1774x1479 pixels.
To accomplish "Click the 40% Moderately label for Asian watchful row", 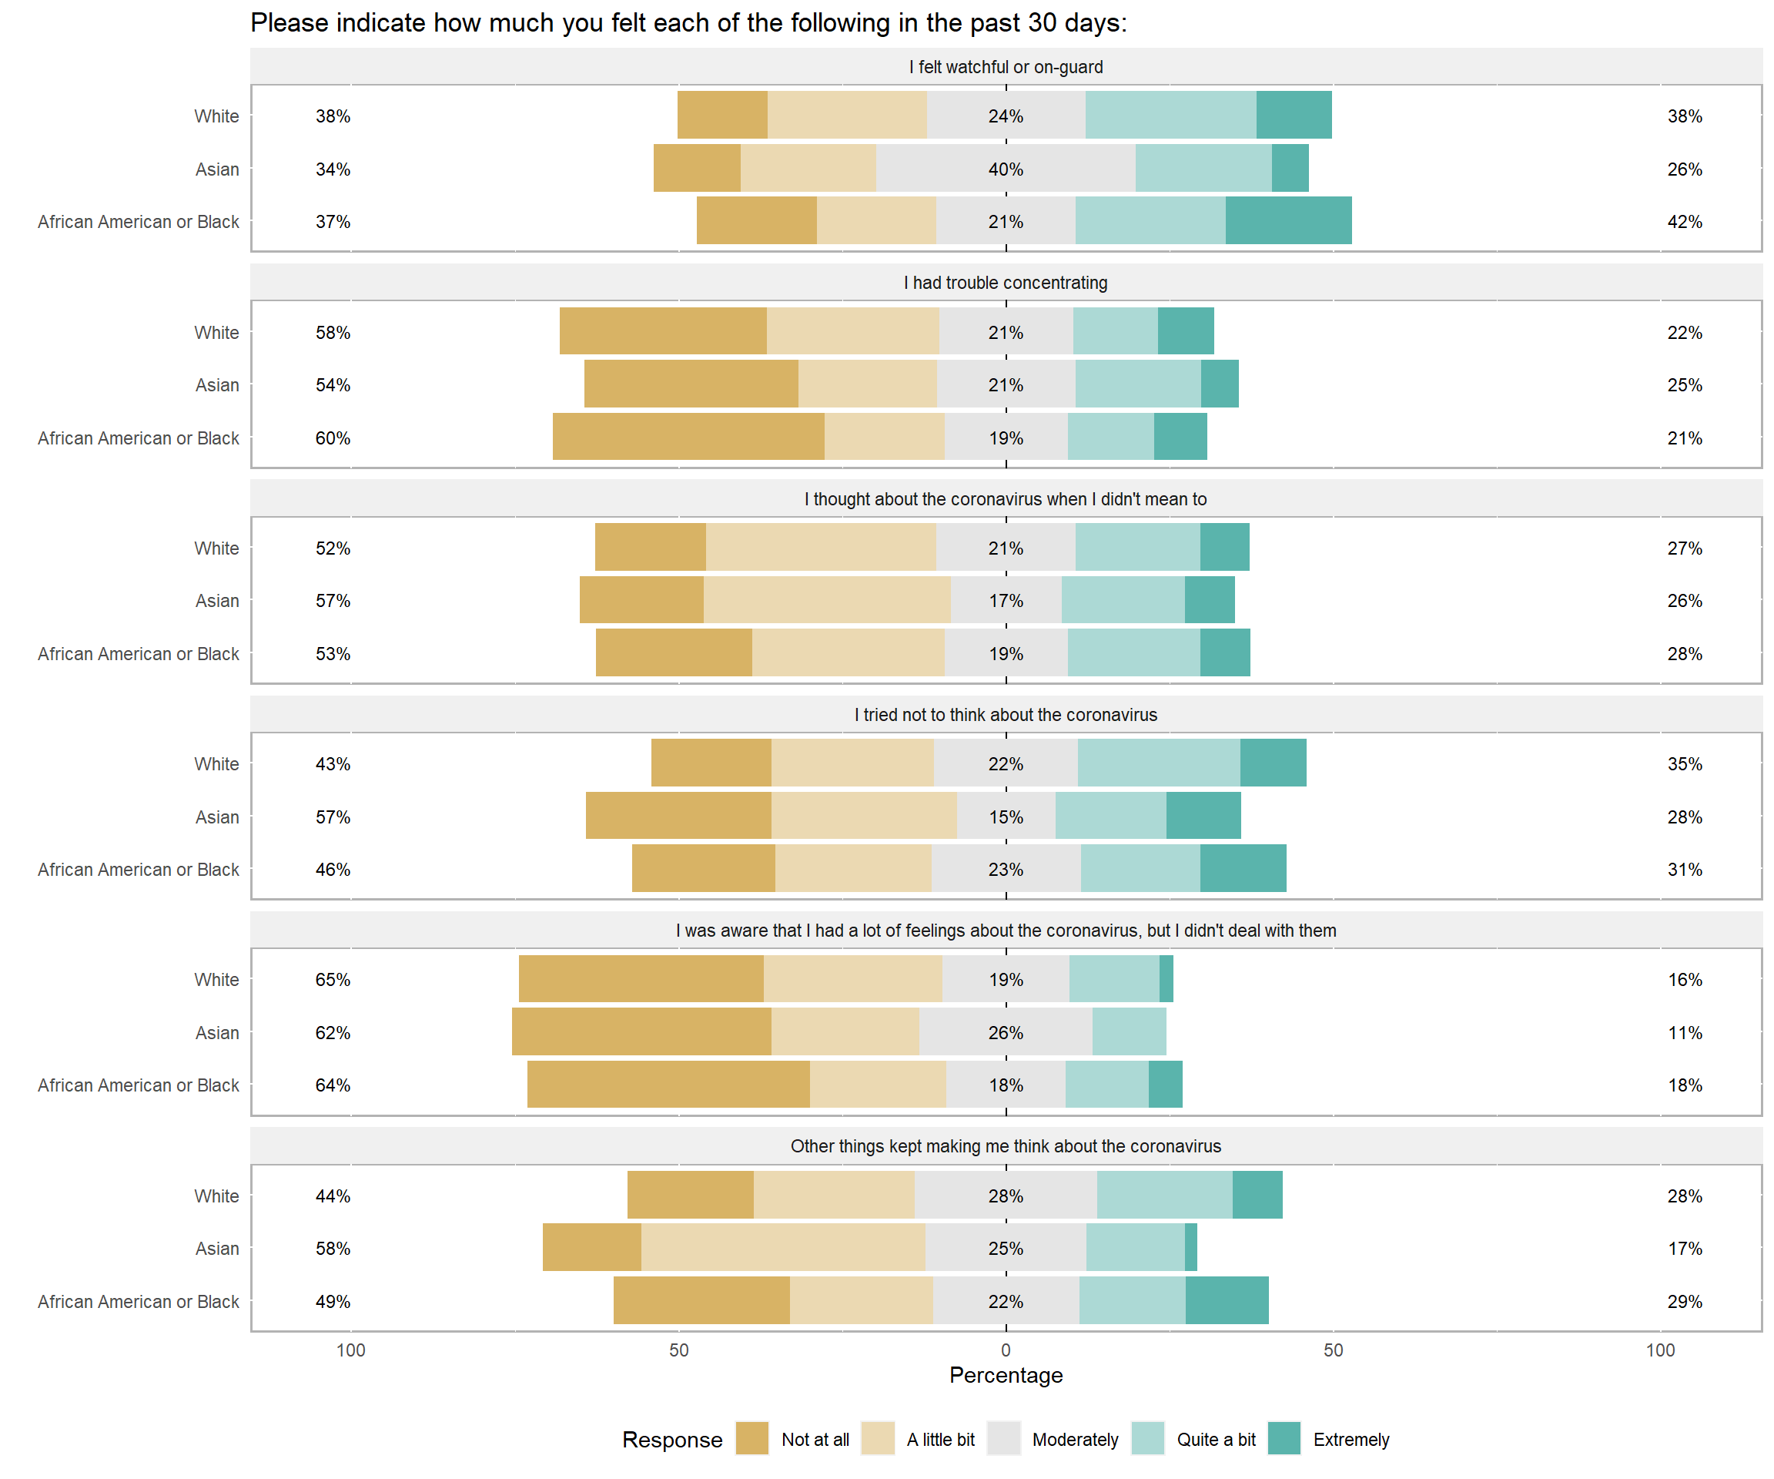I will click(1006, 169).
